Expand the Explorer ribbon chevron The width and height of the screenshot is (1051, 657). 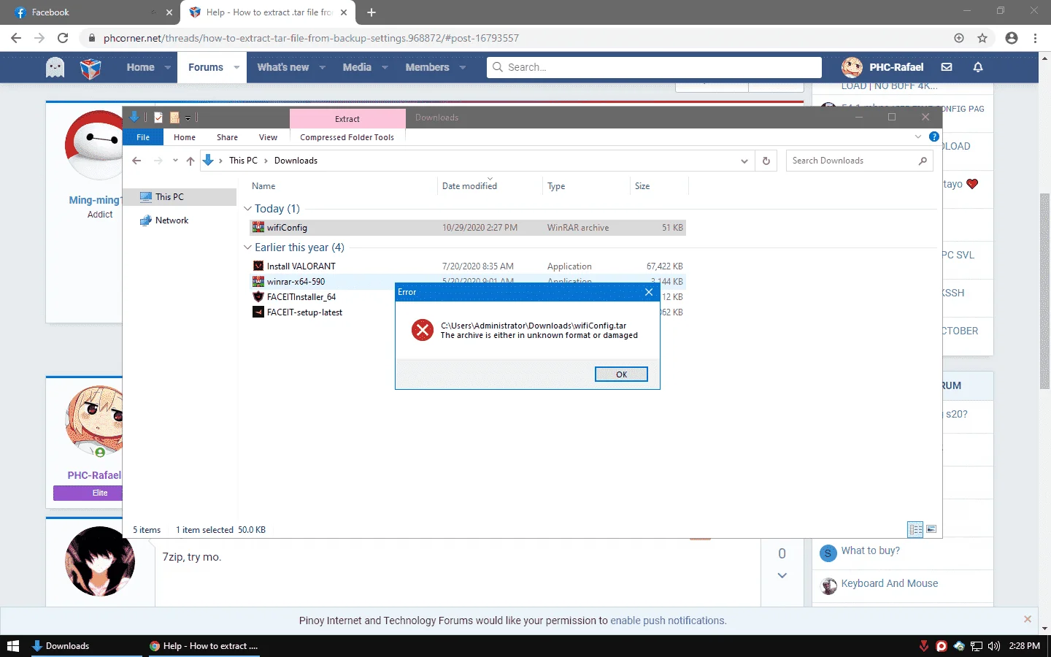point(918,137)
